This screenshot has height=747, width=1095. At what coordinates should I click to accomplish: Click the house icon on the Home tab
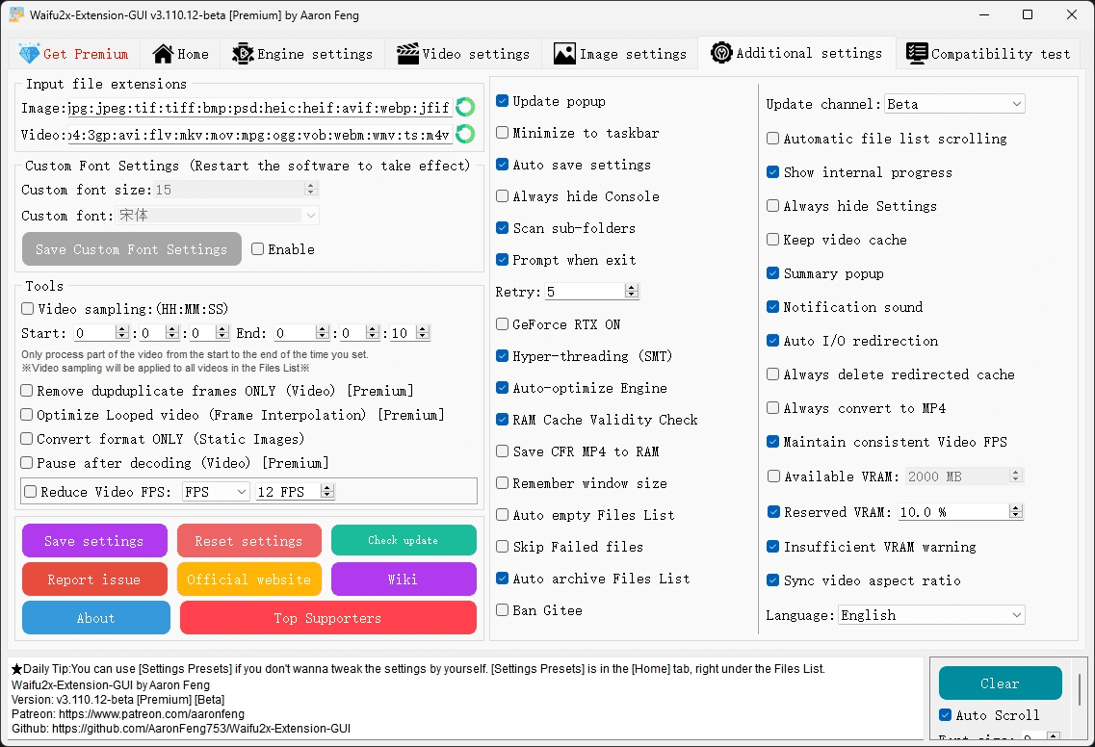163,54
